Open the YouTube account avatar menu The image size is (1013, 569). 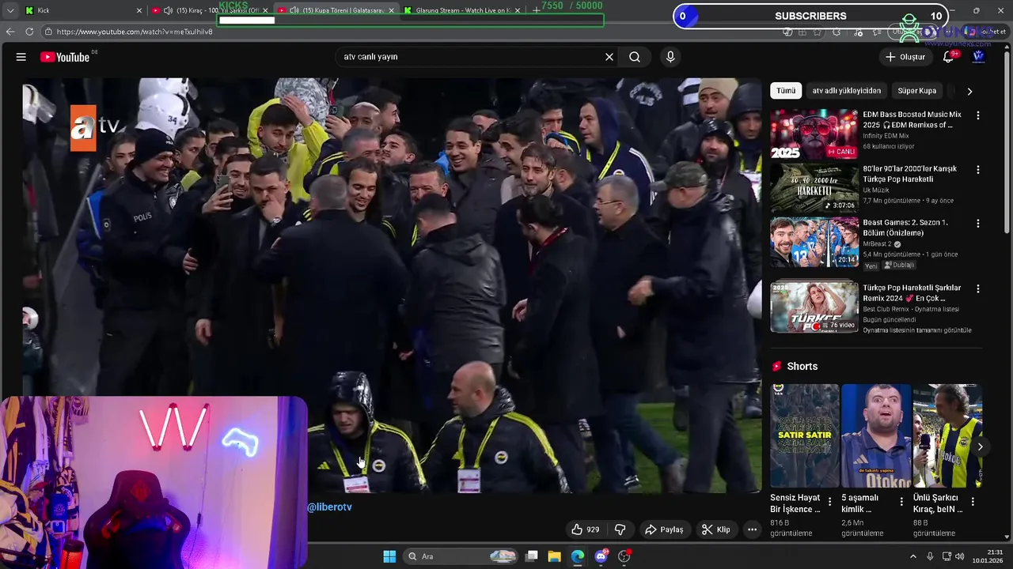978,57
